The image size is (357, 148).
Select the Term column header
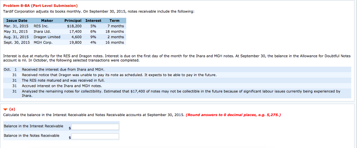[114, 21]
